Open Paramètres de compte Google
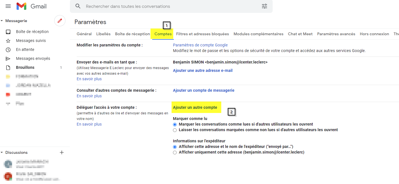Screen dimensions: 399x184 (x=200, y=45)
